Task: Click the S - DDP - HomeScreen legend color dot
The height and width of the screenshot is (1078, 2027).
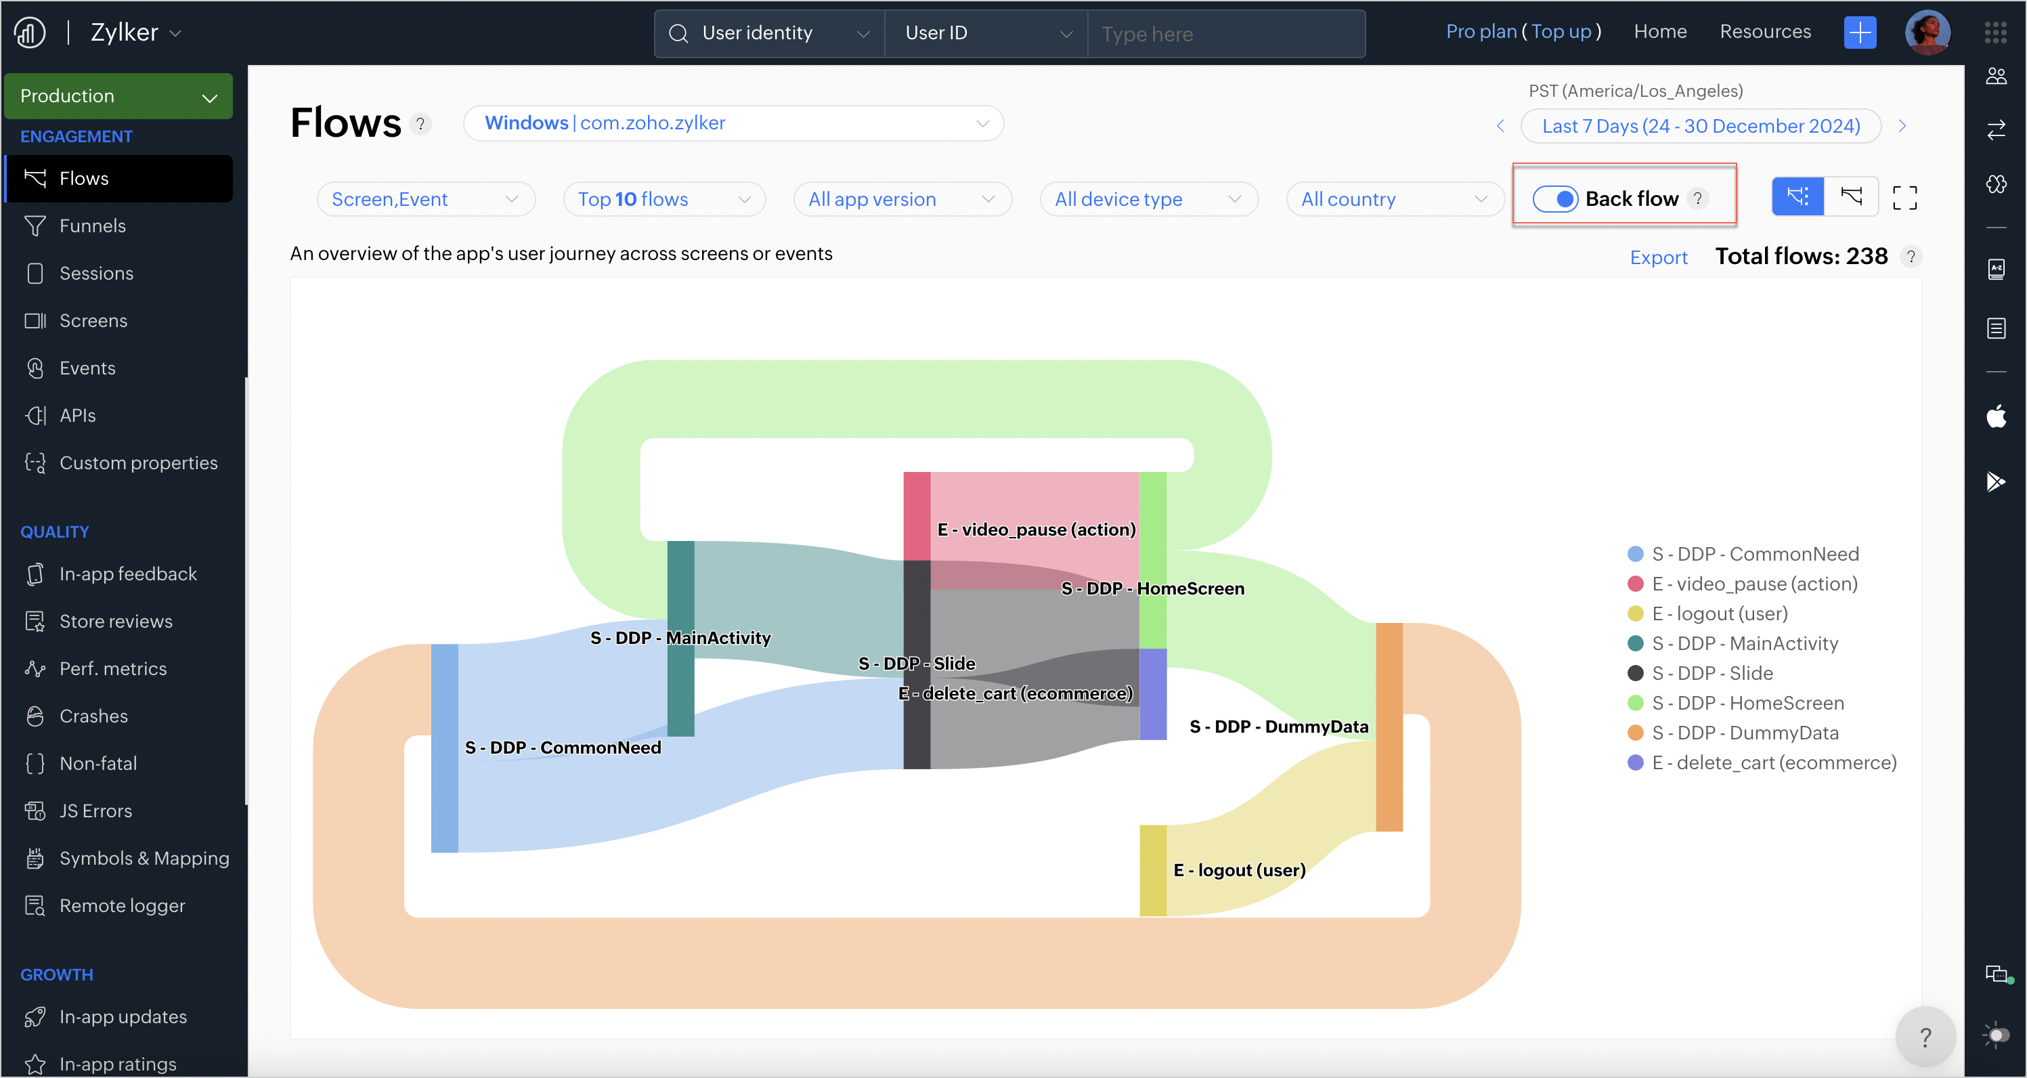Action: 1635,703
